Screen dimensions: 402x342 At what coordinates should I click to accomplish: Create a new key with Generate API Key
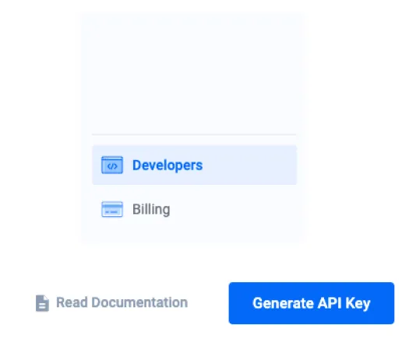click(x=312, y=303)
